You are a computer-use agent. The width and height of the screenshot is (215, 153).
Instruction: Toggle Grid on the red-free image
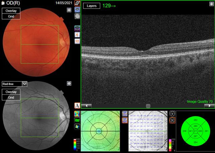click(x=11, y=97)
